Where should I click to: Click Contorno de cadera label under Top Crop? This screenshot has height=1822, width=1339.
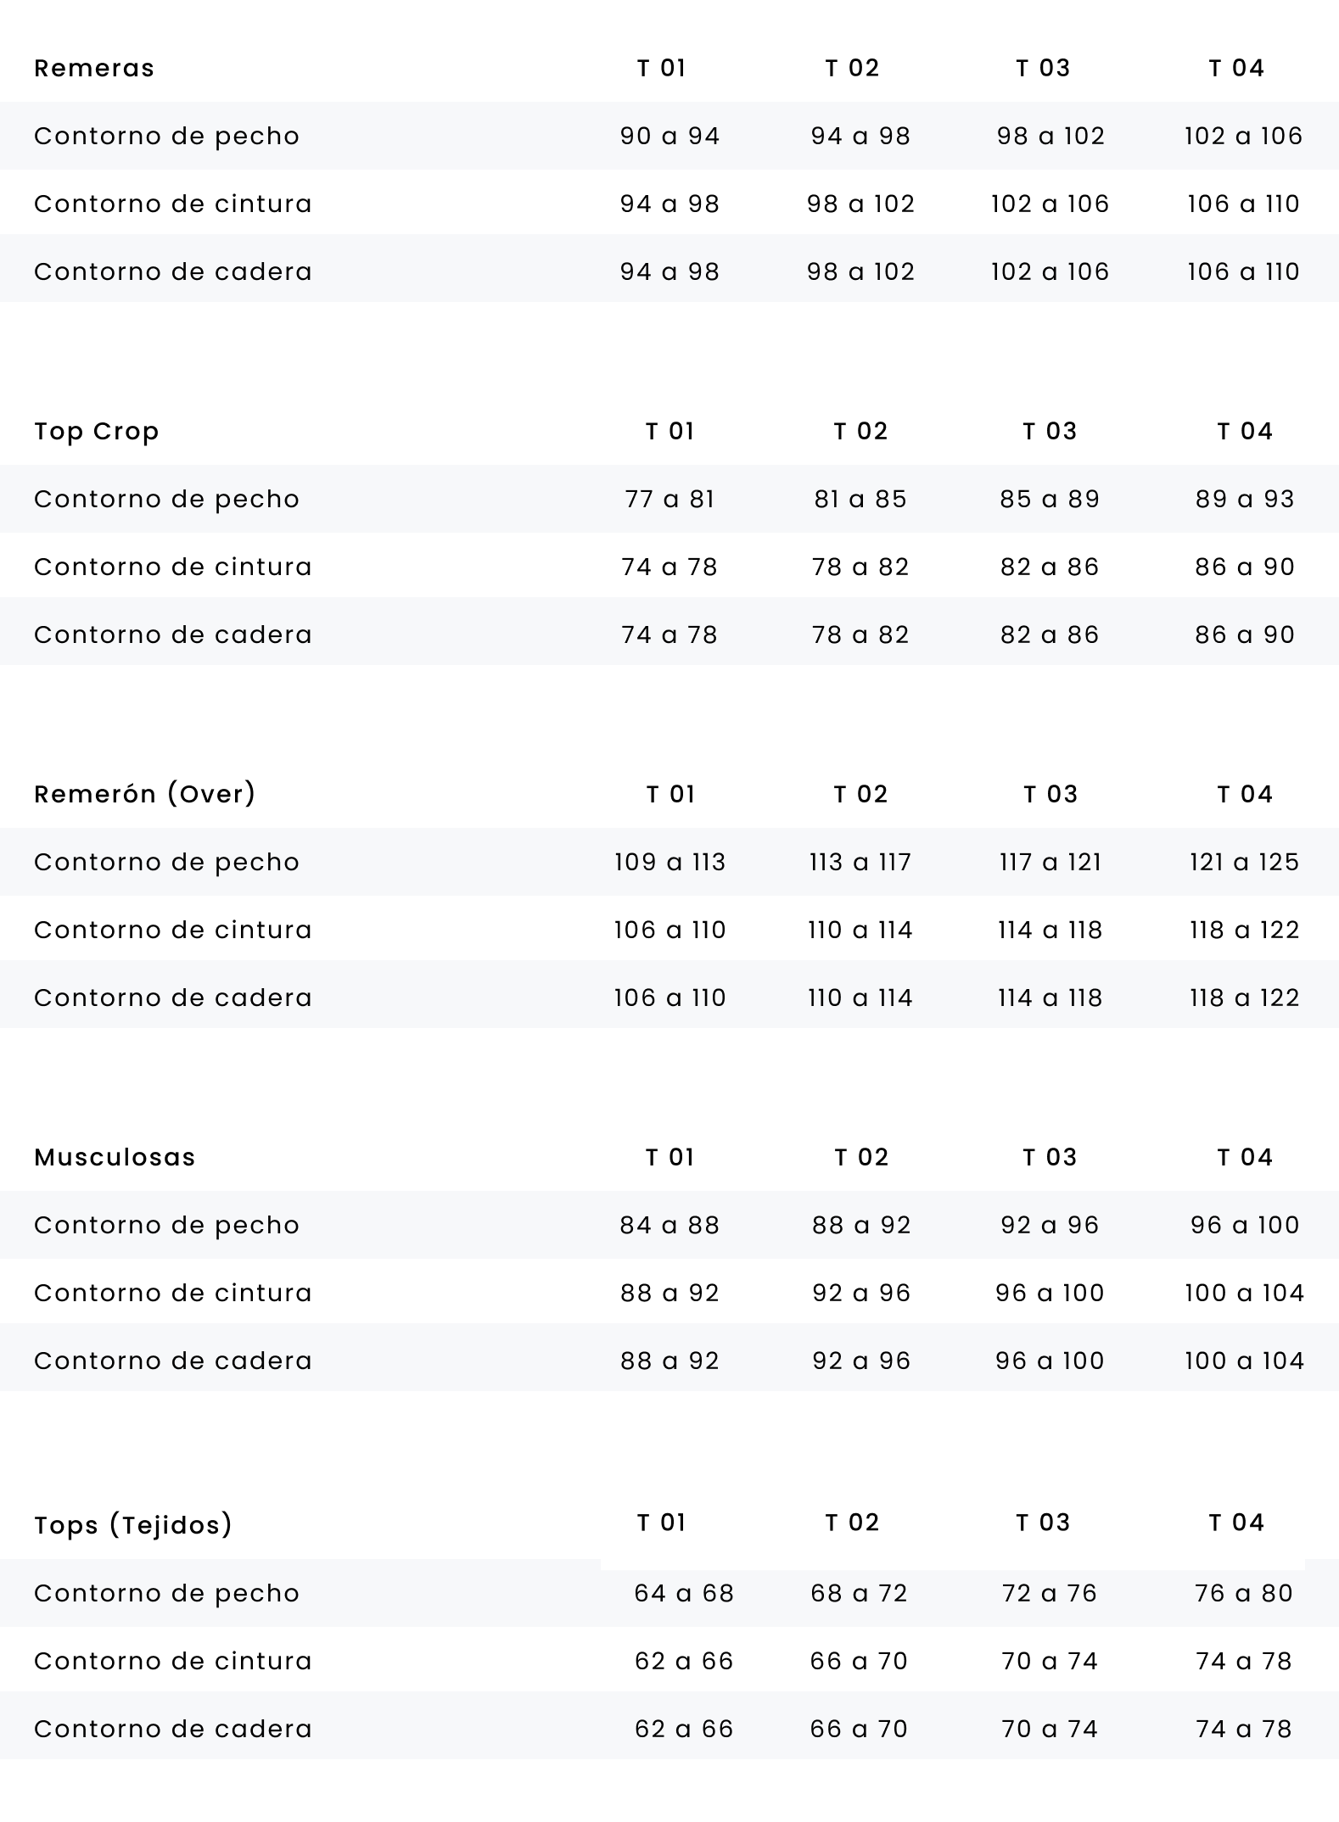tap(173, 634)
